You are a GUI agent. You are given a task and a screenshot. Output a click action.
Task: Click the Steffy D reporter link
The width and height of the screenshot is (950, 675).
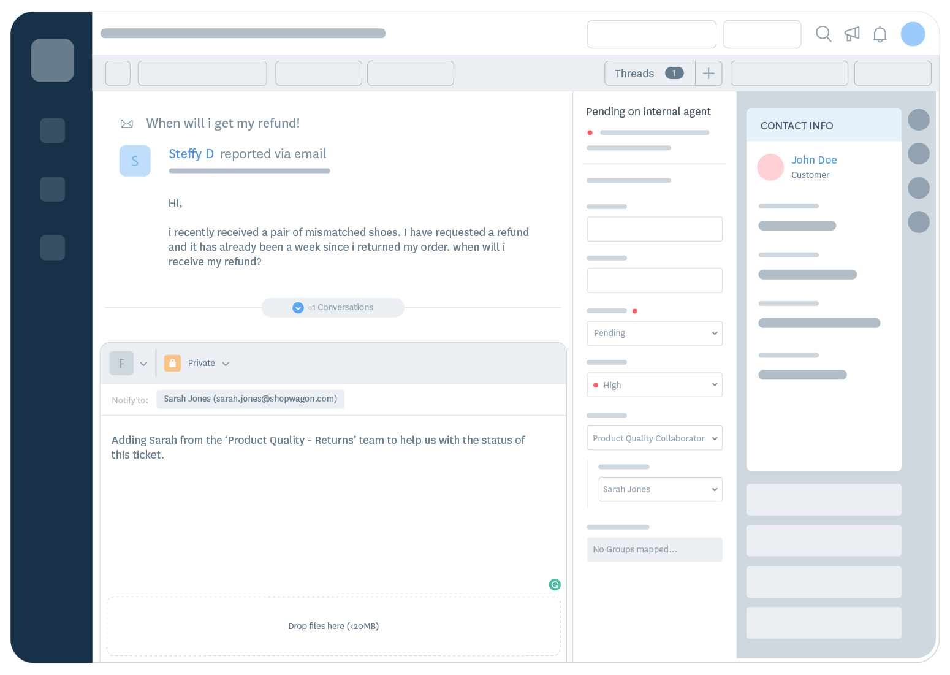click(191, 154)
